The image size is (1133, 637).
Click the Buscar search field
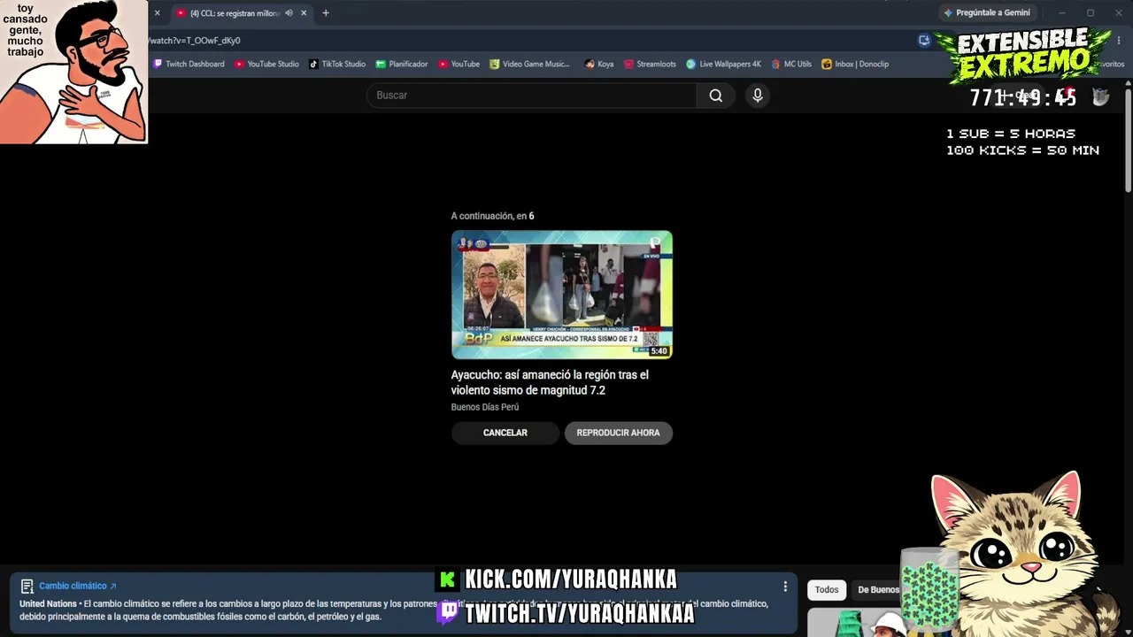pos(532,96)
